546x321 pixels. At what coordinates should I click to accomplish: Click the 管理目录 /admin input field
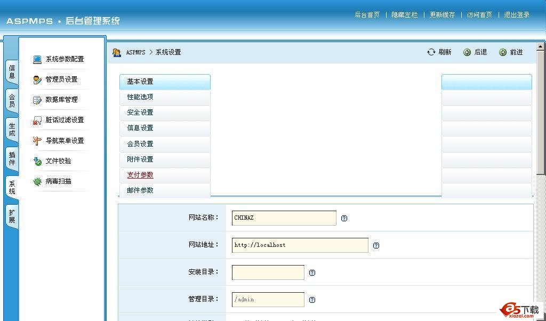point(268,300)
